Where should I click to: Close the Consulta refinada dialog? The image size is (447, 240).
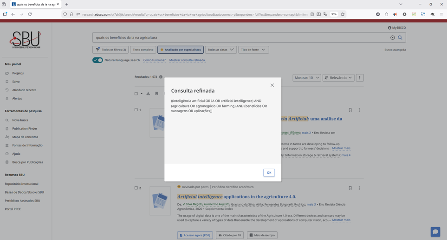pyautogui.click(x=272, y=85)
